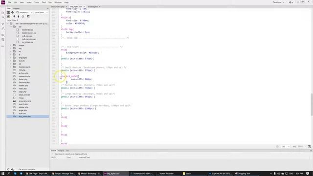Click the Put files up-arrow icon

click(19, 16)
